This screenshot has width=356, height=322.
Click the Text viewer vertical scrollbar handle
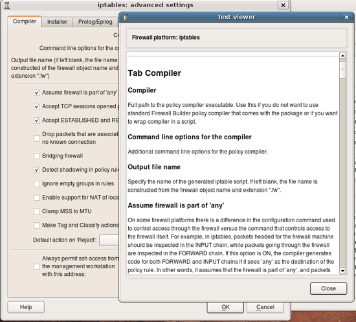(342, 69)
